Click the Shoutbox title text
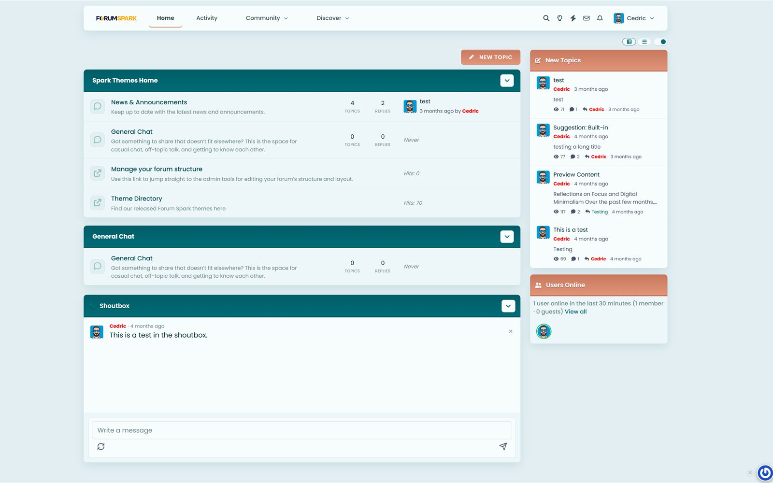The height and width of the screenshot is (483, 773). pos(115,306)
